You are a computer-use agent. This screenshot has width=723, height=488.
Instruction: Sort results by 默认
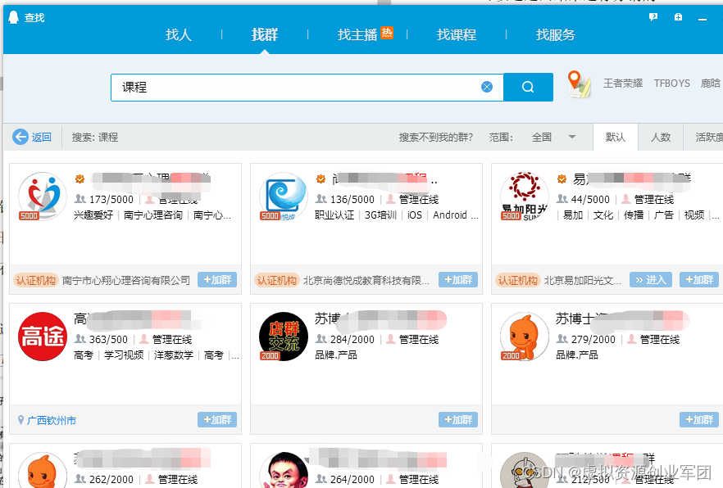tap(615, 138)
